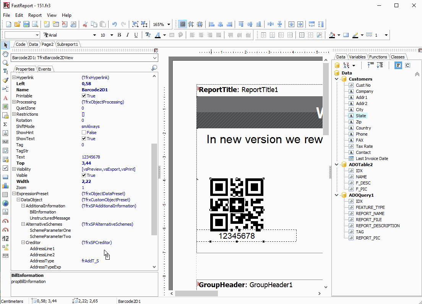
Task: Expand the Hyperlink property
Action: click(14, 78)
